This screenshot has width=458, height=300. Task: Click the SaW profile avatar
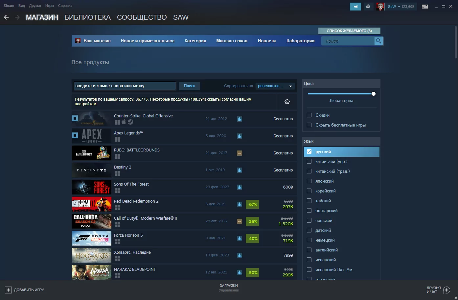pos(380,7)
